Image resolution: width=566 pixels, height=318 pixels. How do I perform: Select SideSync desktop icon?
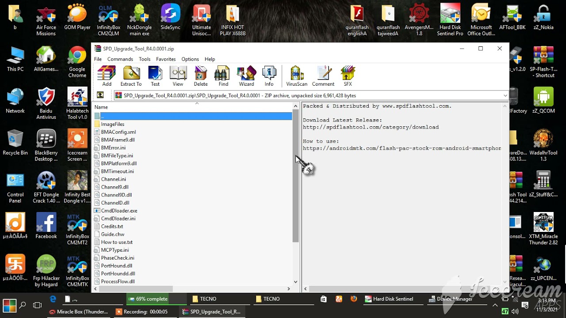click(x=170, y=18)
